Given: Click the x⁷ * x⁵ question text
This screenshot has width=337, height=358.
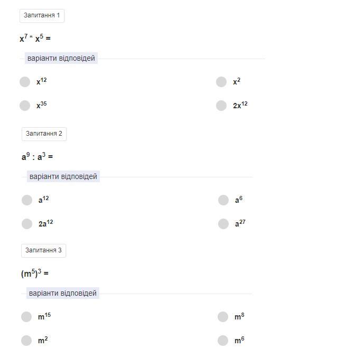Looking at the screenshot, I should pos(35,39).
